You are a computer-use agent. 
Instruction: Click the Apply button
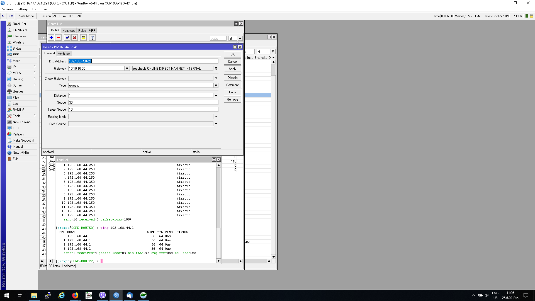pos(232,69)
